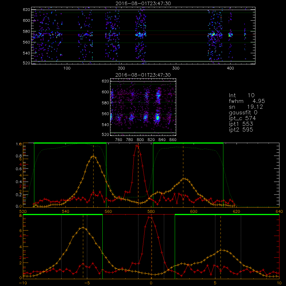Click x-axis label 10 in bottom plot
286x286 pixels.
[x=279, y=283]
